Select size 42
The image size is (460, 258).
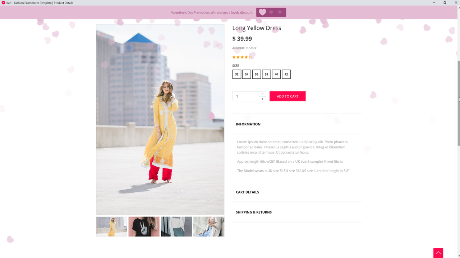click(x=286, y=74)
